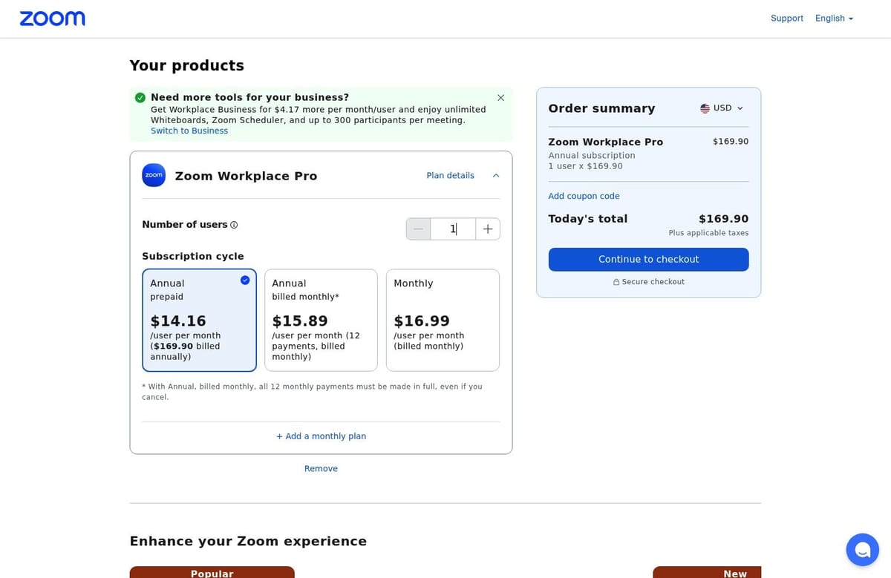Click Add coupon code link
This screenshot has height=578, width=891.
(584, 196)
